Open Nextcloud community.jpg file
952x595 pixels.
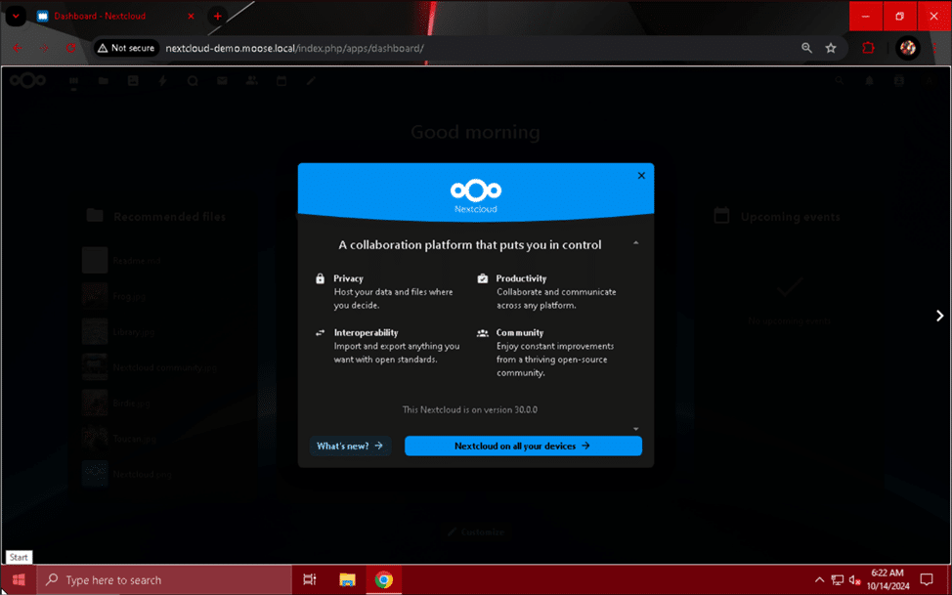click(165, 367)
